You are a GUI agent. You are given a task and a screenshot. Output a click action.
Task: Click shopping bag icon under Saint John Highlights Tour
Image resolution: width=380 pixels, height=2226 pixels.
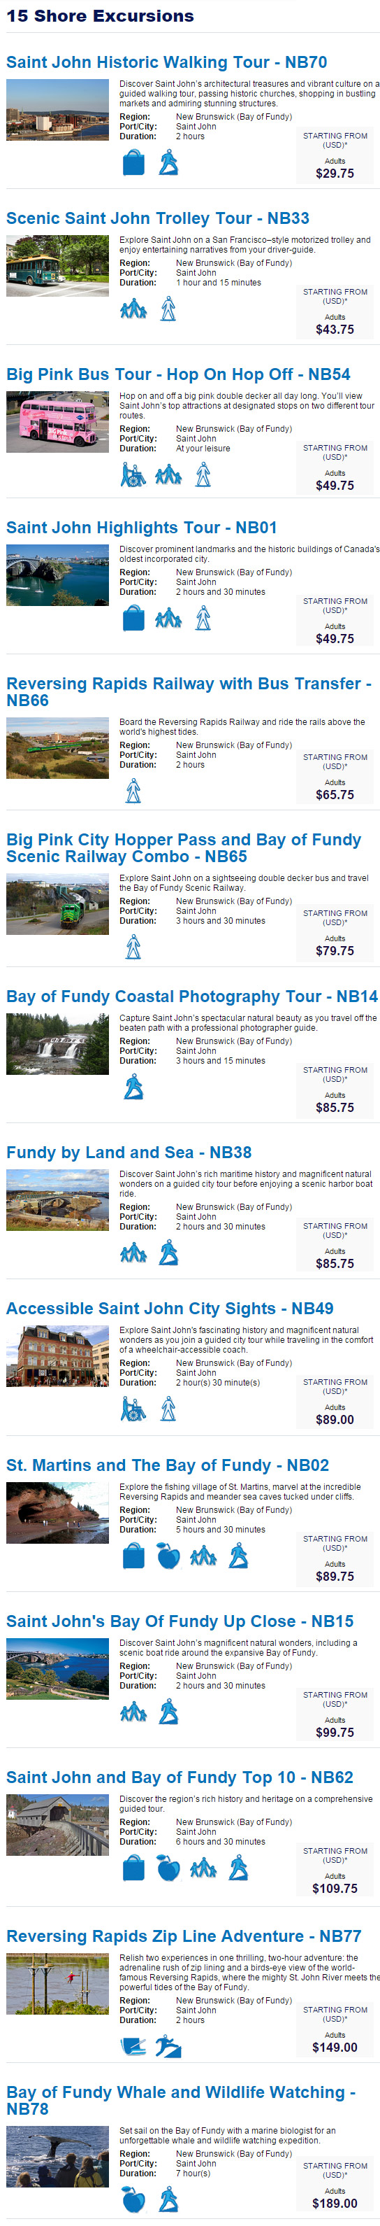(x=133, y=618)
